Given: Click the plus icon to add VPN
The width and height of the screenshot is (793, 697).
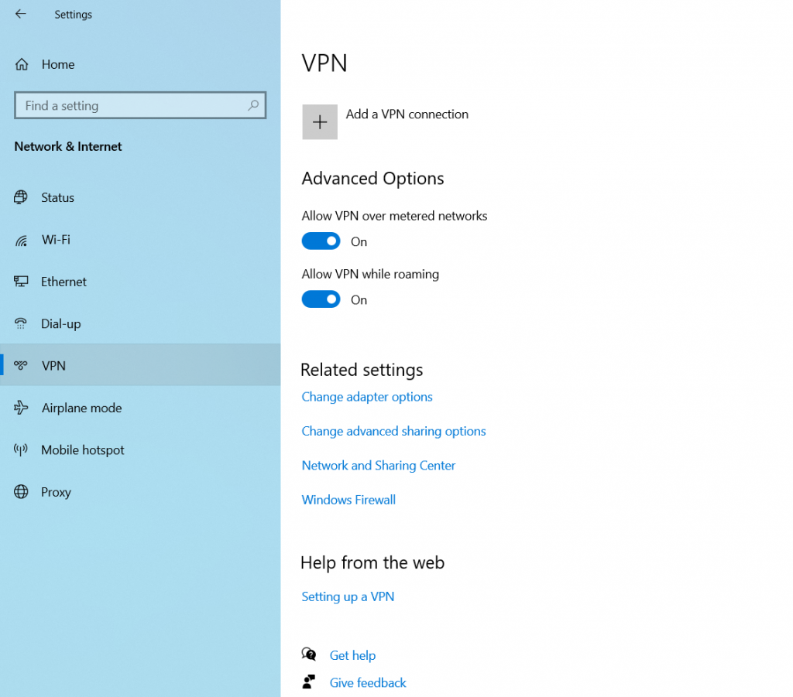Looking at the screenshot, I should pos(320,122).
